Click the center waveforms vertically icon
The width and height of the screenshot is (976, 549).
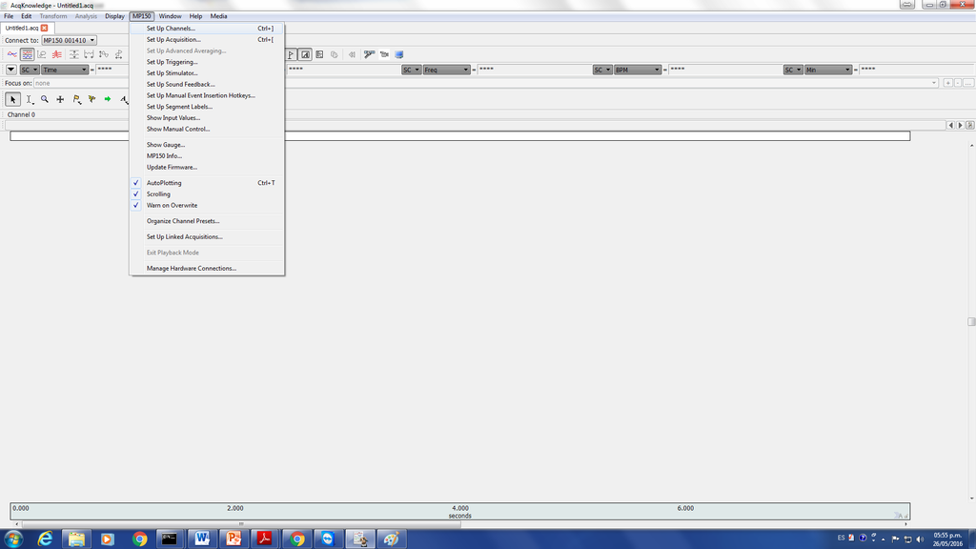pos(104,54)
